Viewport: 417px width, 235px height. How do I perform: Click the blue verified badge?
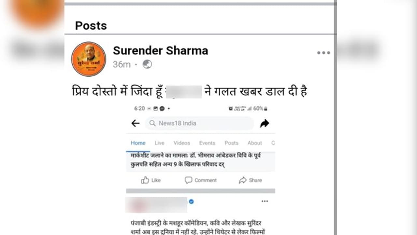point(191,201)
